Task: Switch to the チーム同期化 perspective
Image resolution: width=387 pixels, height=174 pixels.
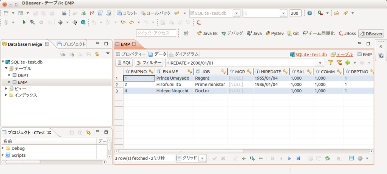Action: (x=319, y=33)
